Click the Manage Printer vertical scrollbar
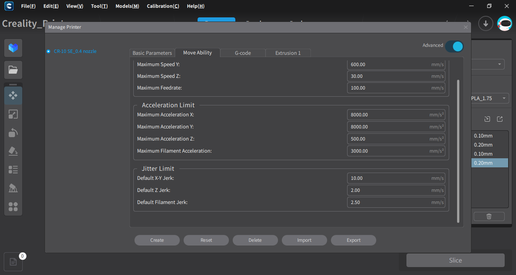This screenshot has height=275, width=516. point(458,151)
